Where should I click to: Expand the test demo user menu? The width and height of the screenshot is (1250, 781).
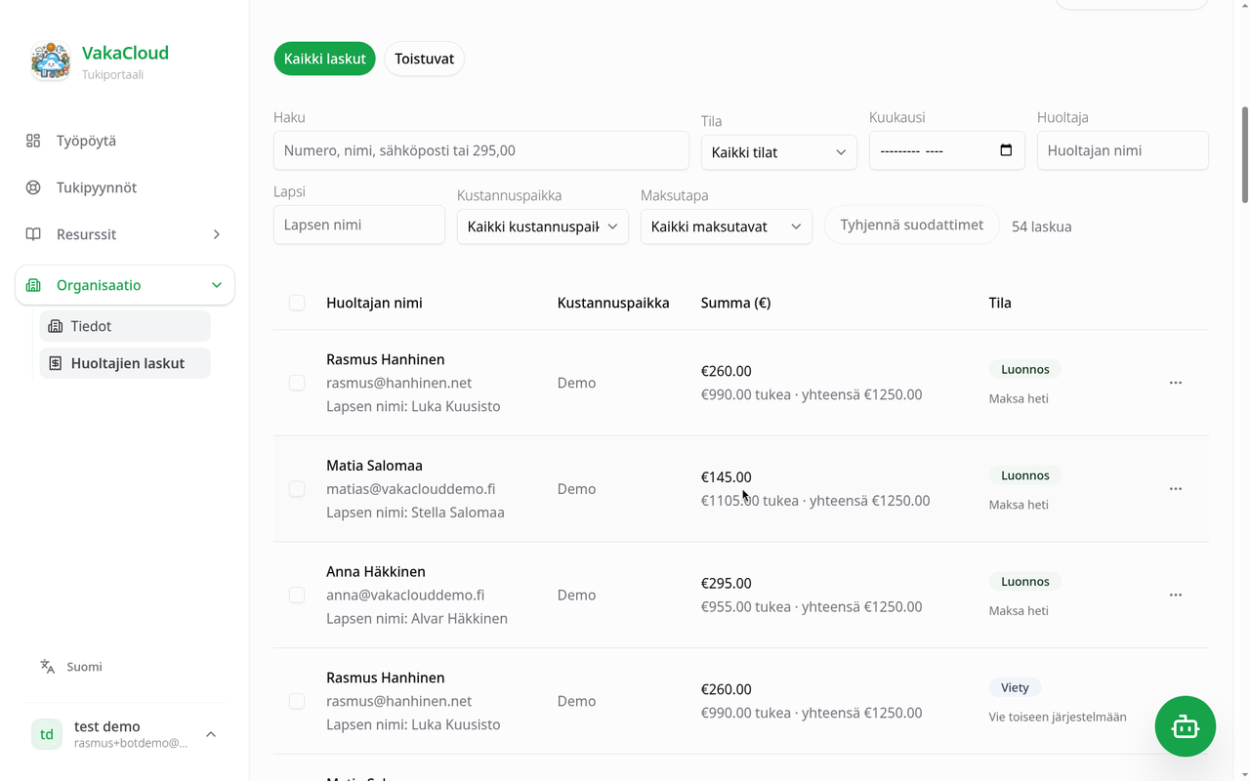click(x=211, y=734)
